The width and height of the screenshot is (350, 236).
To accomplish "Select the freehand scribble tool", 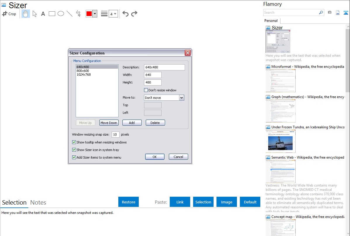I will click(x=78, y=14).
